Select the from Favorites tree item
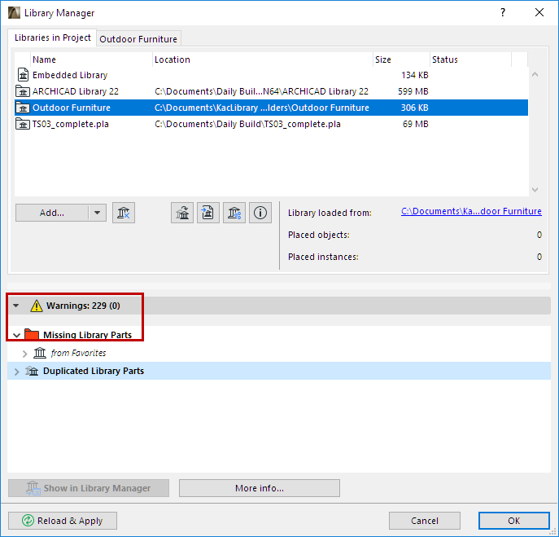Viewport: 559px width, 537px height. pos(78,353)
